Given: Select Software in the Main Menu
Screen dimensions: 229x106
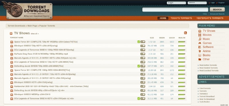Looking at the screenshot, I should point(208,47).
